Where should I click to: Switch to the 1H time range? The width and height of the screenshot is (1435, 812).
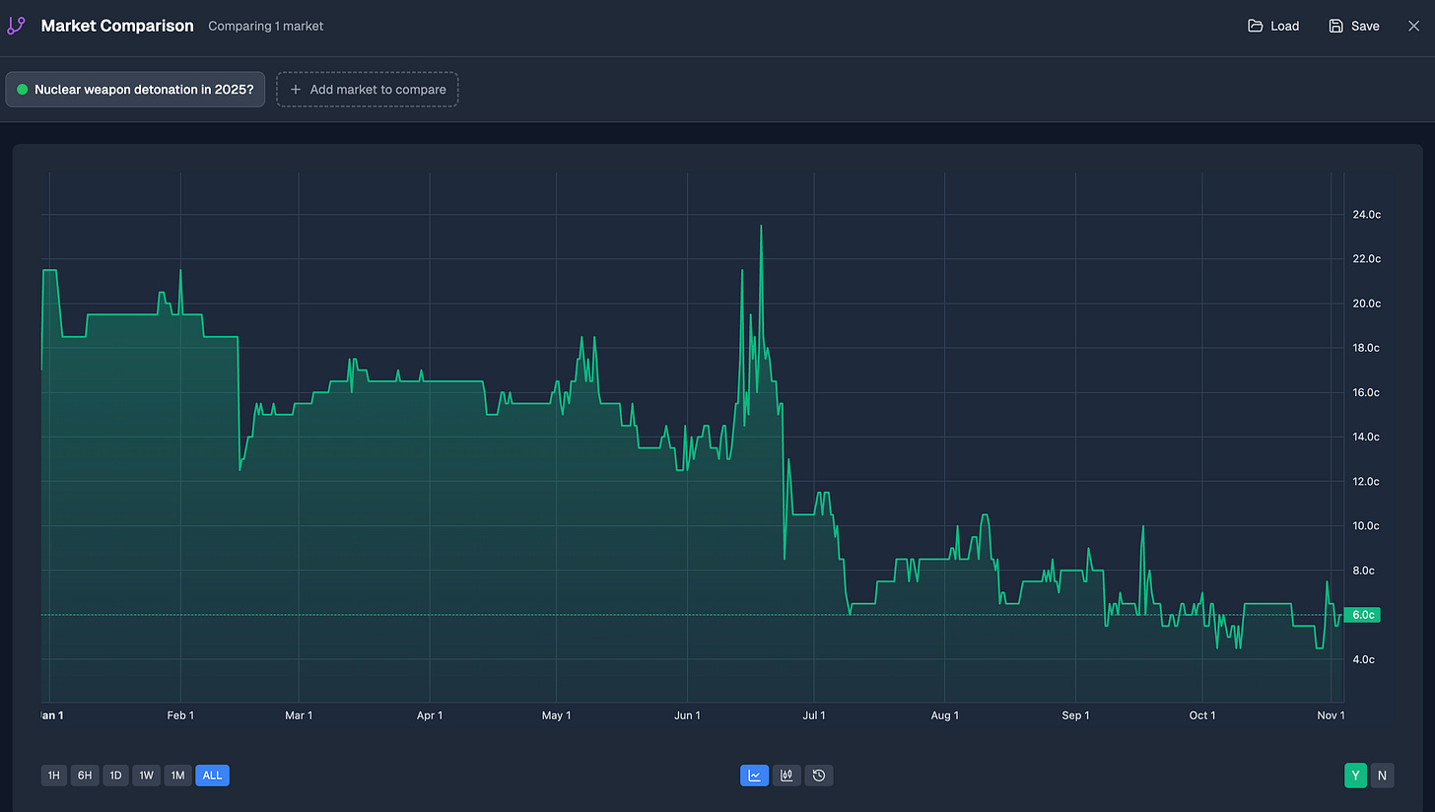click(54, 776)
